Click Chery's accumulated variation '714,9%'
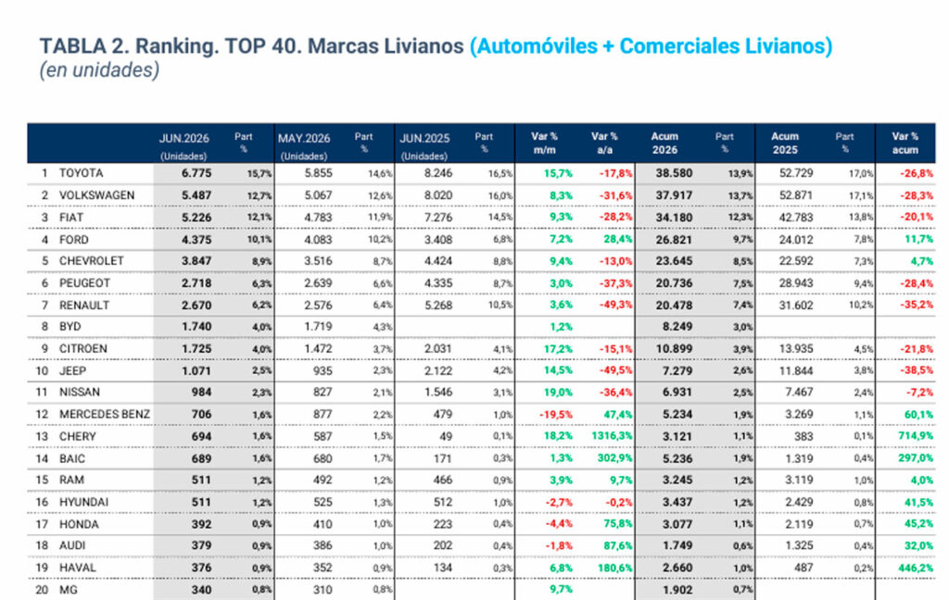949x600 pixels. coord(915,437)
